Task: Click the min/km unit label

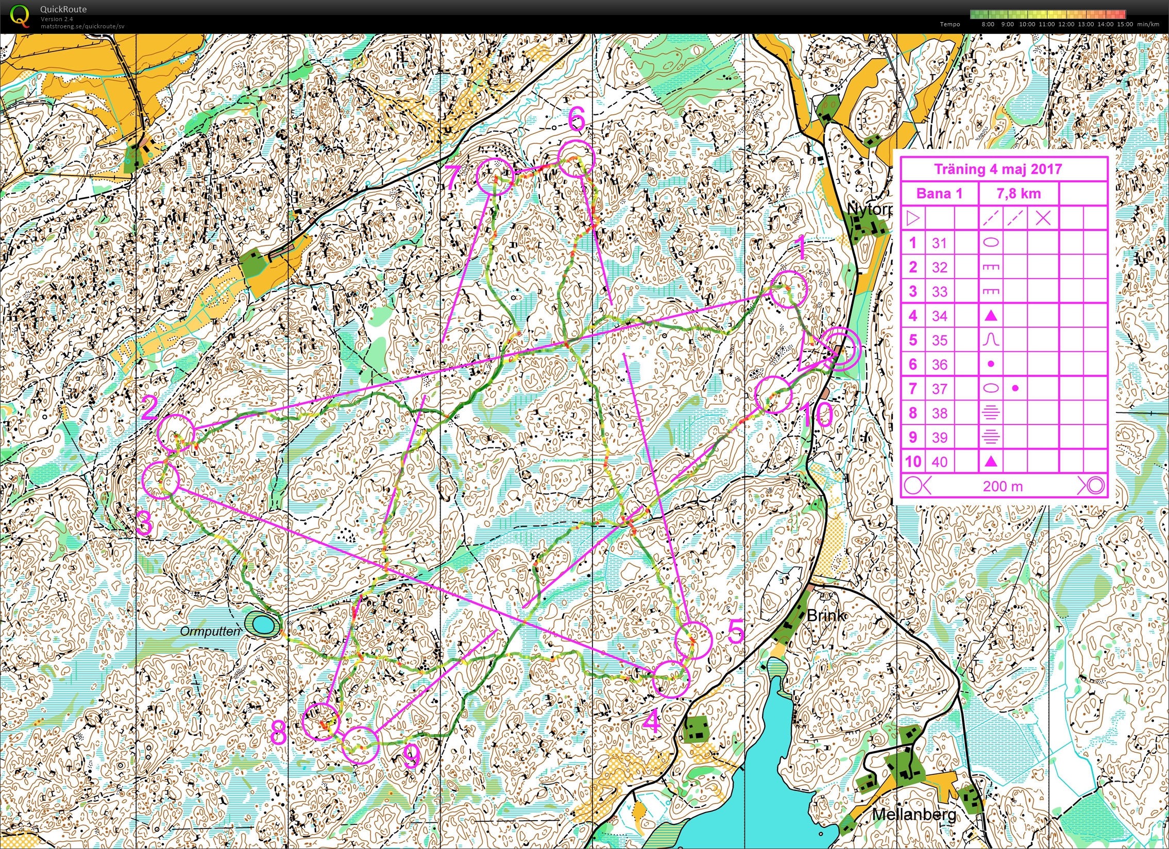Action: pos(1149,24)
